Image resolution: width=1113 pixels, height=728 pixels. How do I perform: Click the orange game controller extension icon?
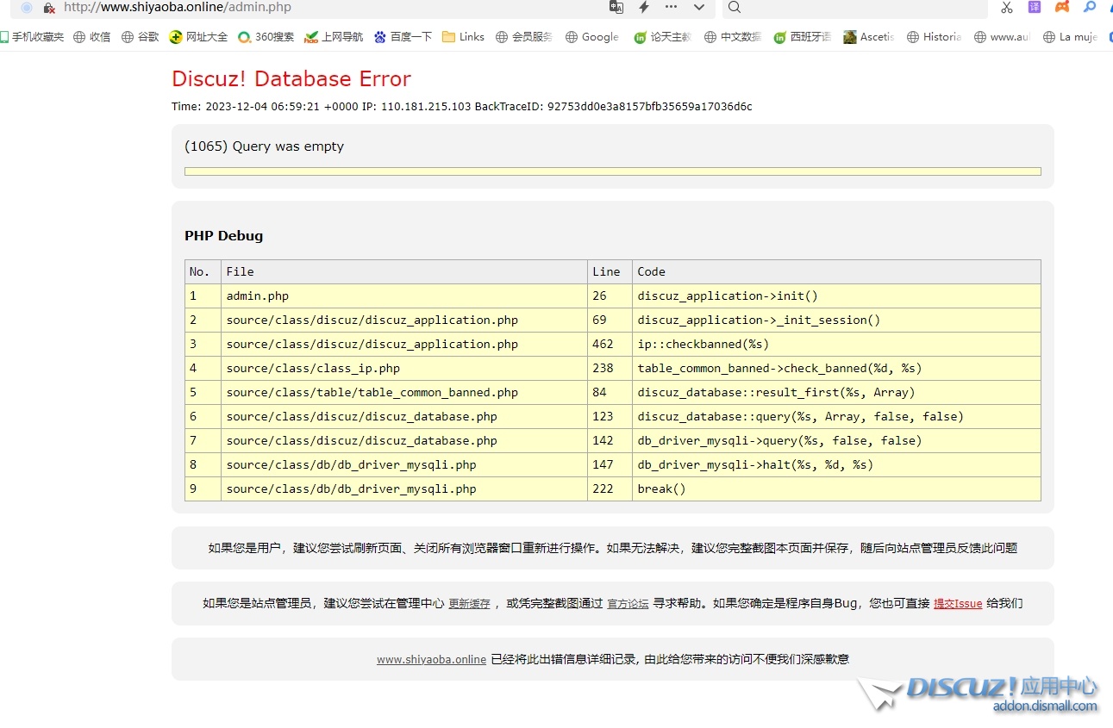coord(1062,7)
